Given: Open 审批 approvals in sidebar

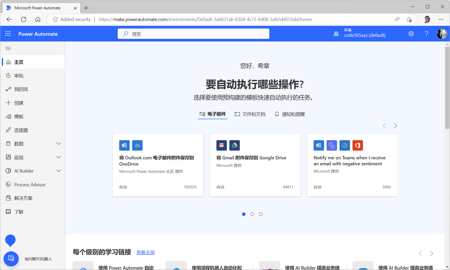Looking at the screenshot, I should (x=32, y=76).
